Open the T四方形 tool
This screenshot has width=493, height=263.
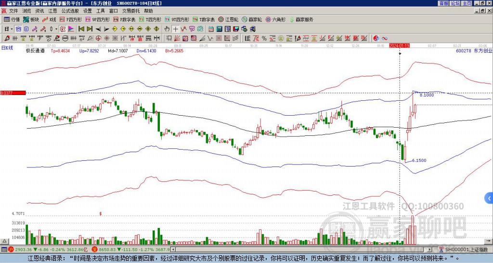pyautogui.click(x=150, y=19)
